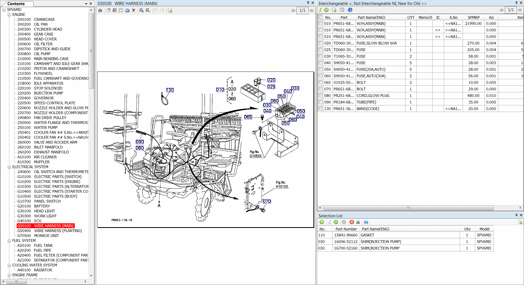The width and height of the screenshot is (524, 285).
Task: Tick the checkbox for FUSE,SLOW BLOW 60A
Action: click(x=320, y=43)
